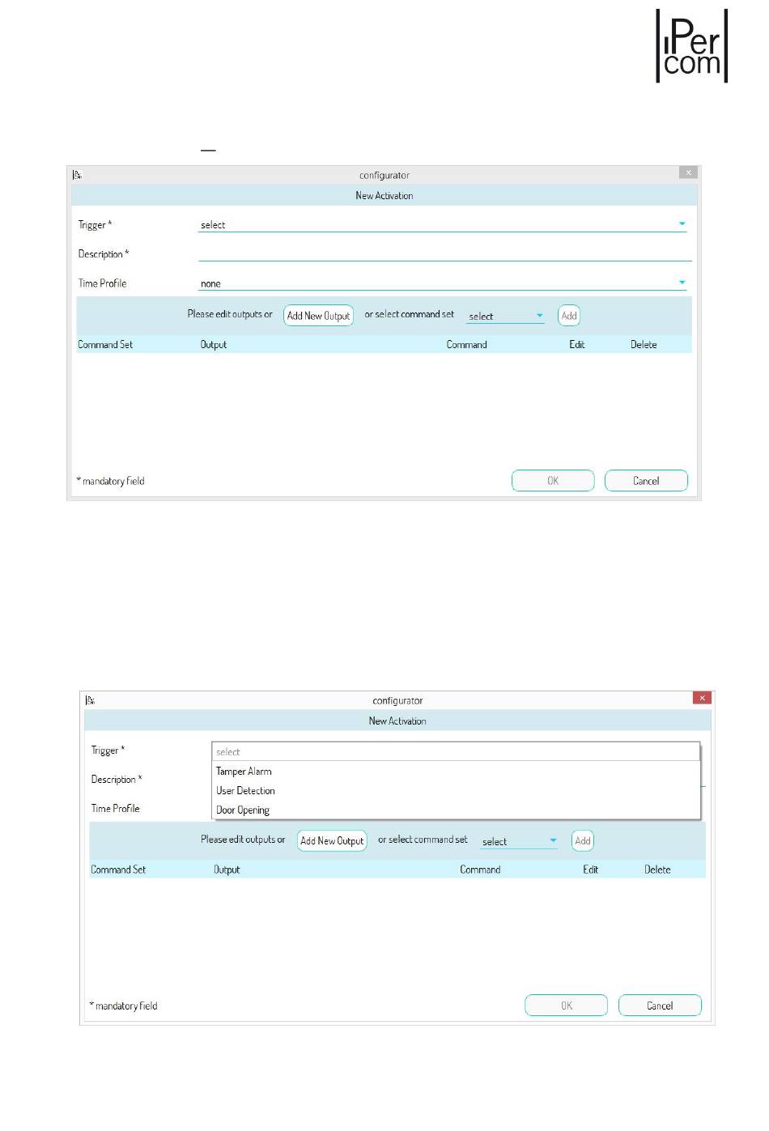
Task: Choose 'Tamper Alarm' from the Trigger list
Action: click(x=244, y=772)
